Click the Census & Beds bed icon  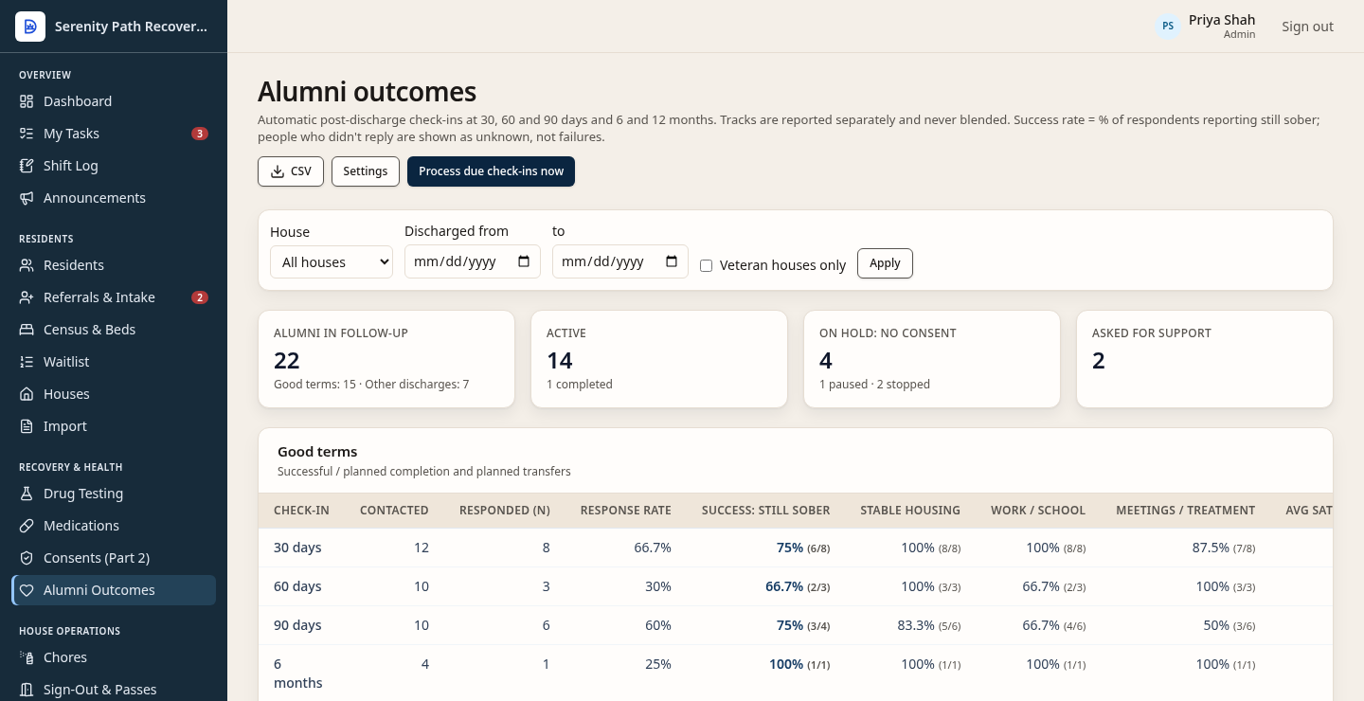27,330
